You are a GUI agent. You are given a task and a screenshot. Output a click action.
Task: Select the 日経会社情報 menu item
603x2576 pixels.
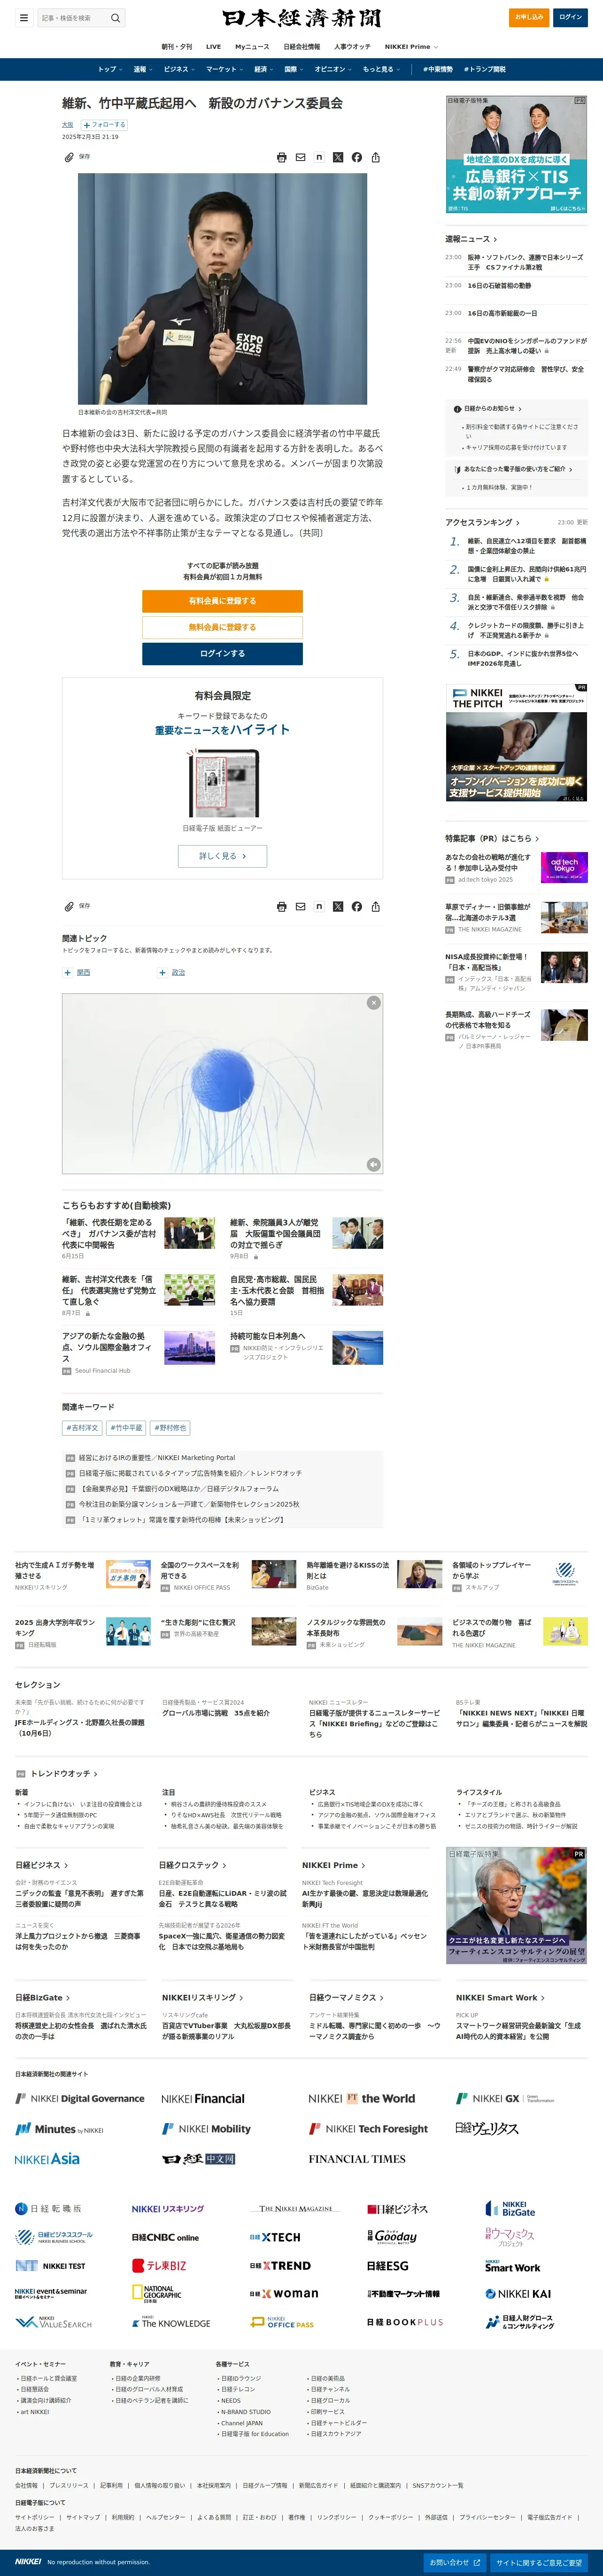coord(302,47)
